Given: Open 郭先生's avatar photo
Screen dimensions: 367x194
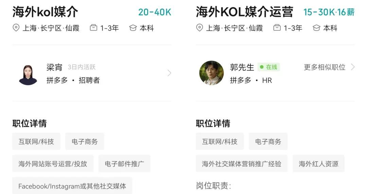Looking at the screenshot, I should [x=211, y=73].
